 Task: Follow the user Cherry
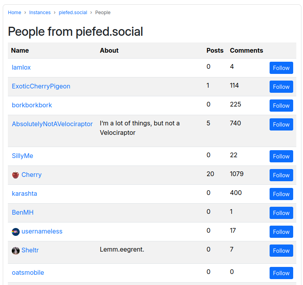[281, 175]
